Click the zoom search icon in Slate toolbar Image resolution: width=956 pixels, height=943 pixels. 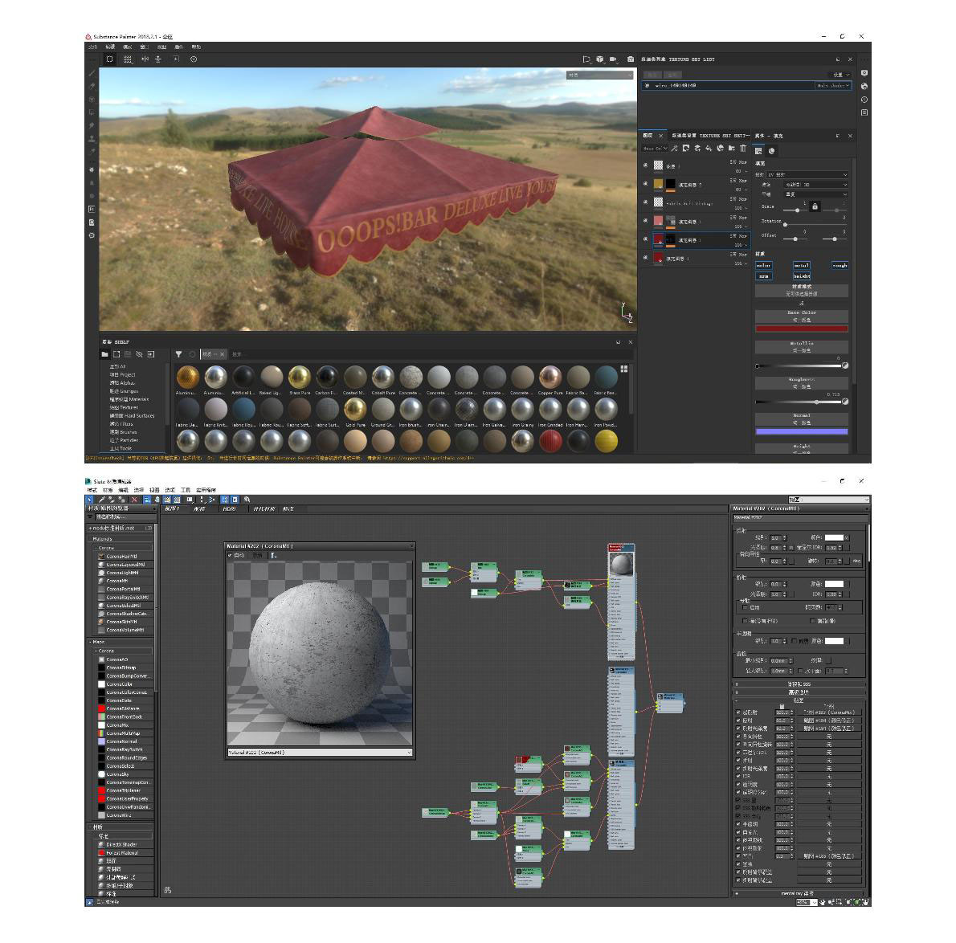247,500
